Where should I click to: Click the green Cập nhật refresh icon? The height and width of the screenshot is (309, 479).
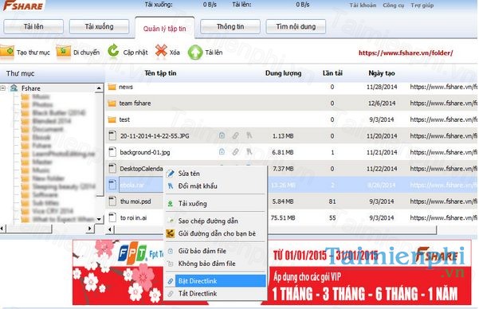113,51
